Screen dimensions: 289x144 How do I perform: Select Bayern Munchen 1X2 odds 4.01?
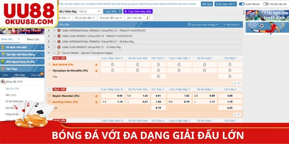pyautogui.click(x=158, y=95)
